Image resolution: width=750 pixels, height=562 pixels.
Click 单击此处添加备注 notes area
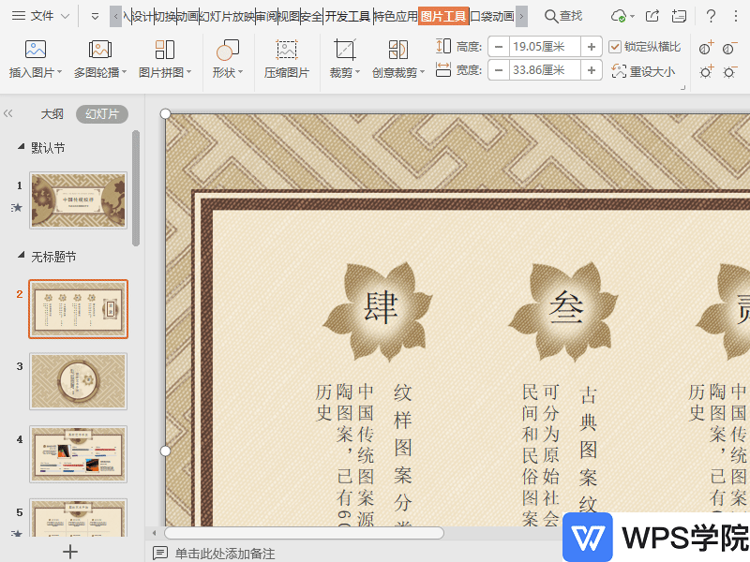point(225,554)
